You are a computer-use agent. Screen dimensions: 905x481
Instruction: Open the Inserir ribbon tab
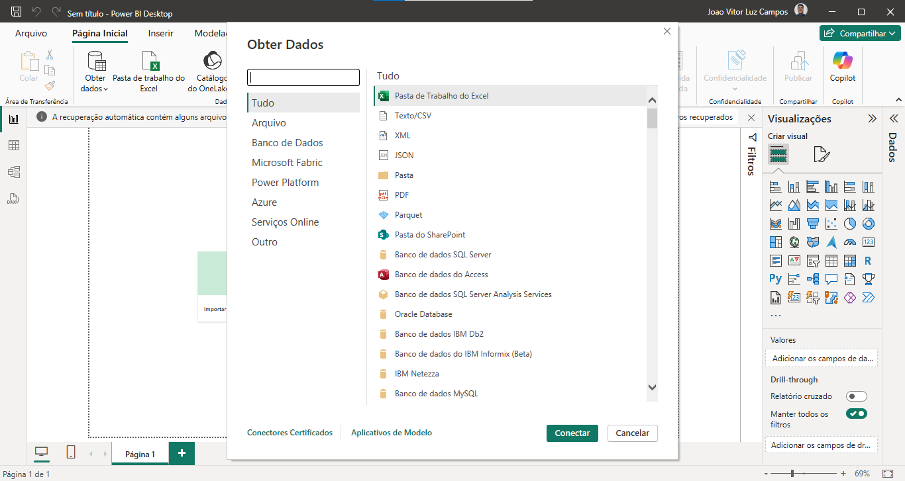coord(161,33)
